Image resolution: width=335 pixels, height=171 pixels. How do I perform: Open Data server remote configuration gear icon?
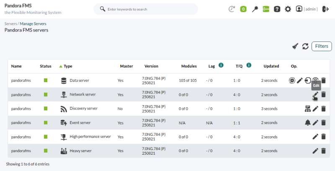pos(292,80)
